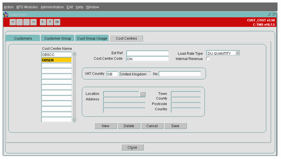Click the cost centre list scroll up arrow
This screenshot has width=281, height=159.
(74, 54)
